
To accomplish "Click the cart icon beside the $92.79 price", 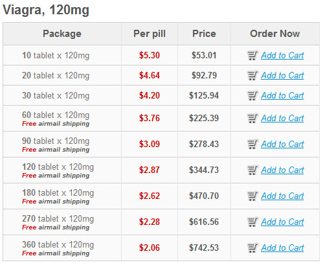I will coord(252,75).
